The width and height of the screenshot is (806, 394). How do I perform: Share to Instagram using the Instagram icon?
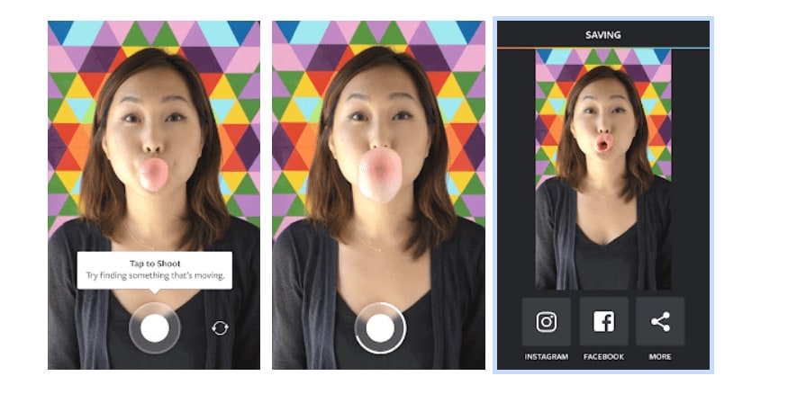tap(546, 321)
